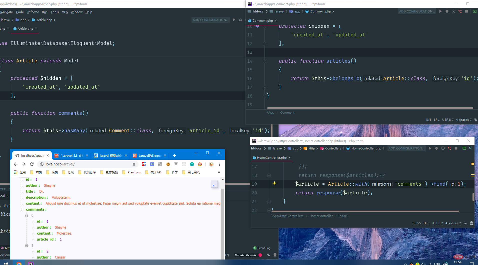Click browser Forward arrow
478x265 pixels.
pos(24,164)
